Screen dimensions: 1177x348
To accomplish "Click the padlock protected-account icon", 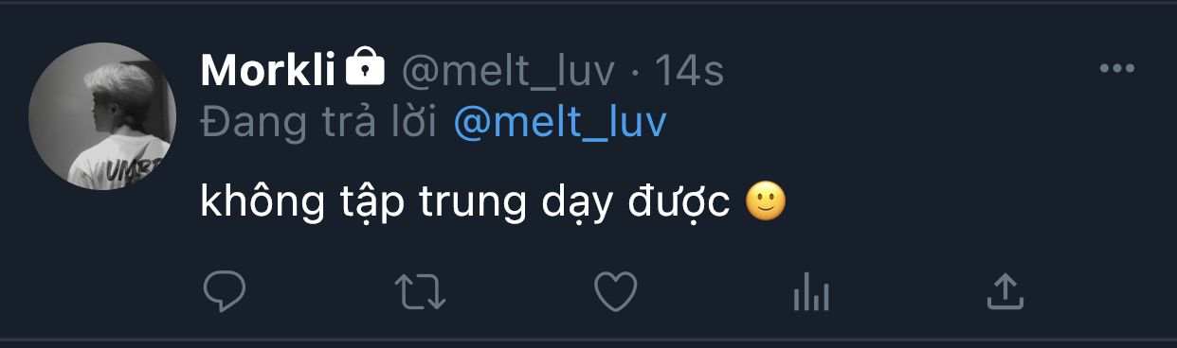I will [366, 66].
